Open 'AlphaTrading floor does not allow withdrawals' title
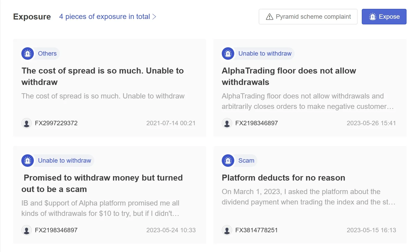Screen dimensions: 418x252 pyautogui.click(x=289, y=76)
